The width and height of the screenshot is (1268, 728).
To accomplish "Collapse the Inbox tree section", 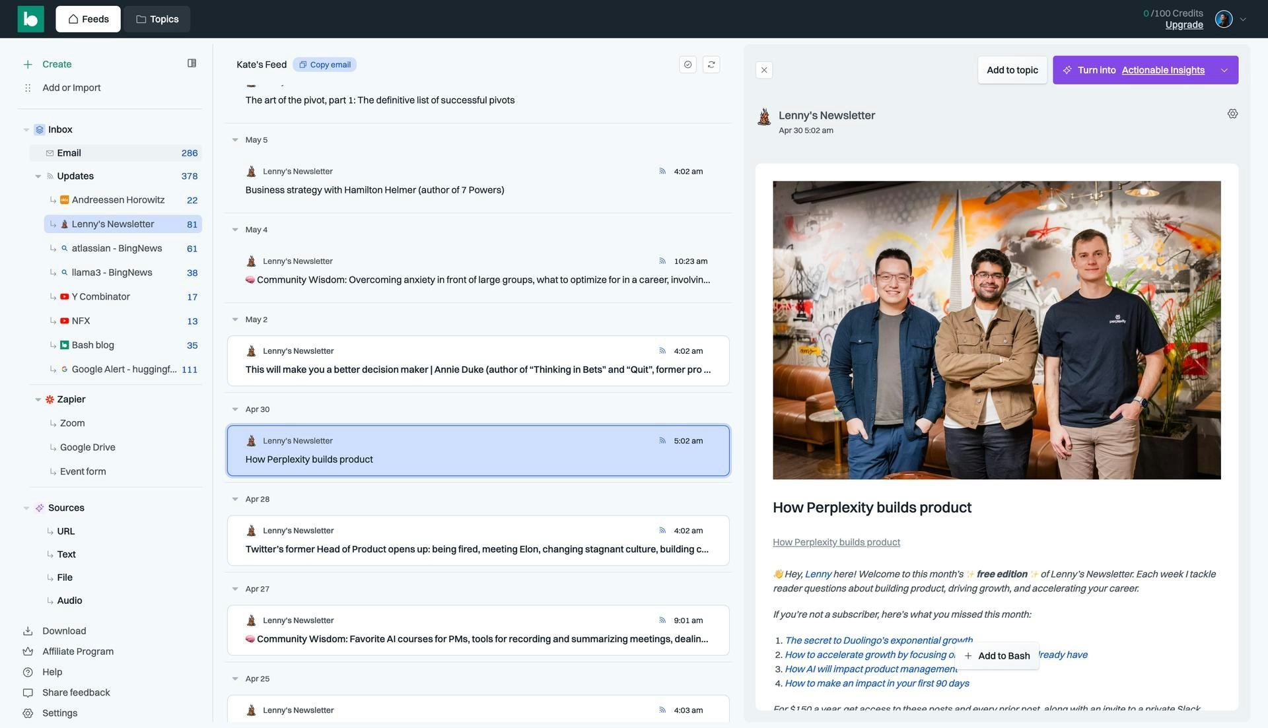I will 26,130.
